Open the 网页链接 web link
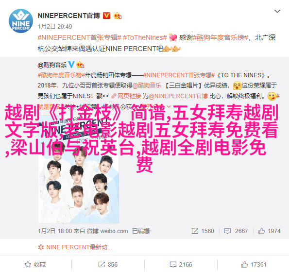 coord(126,96)
